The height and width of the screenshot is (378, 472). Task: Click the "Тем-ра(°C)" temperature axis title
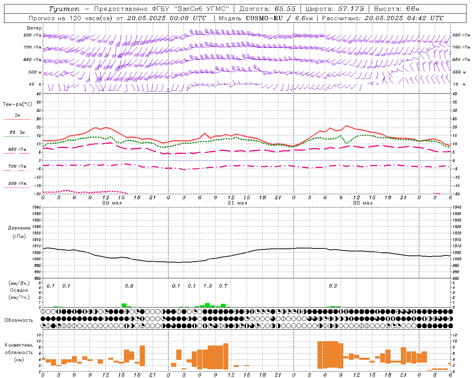[17, 104]
